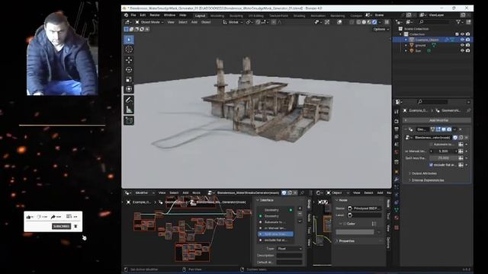Collapse the Interface panel in node editor
This screenshot has height=274, width=488.
[265, 200]
